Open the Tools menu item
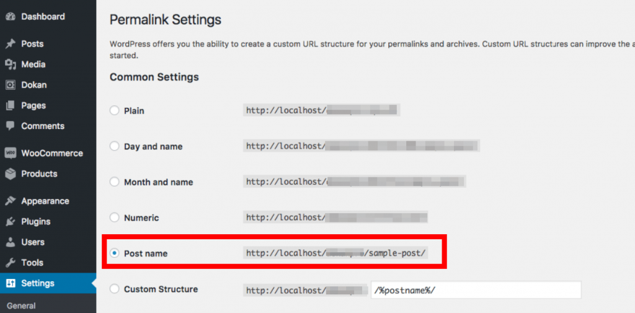 pyautogui.click(x=32, y=262)
